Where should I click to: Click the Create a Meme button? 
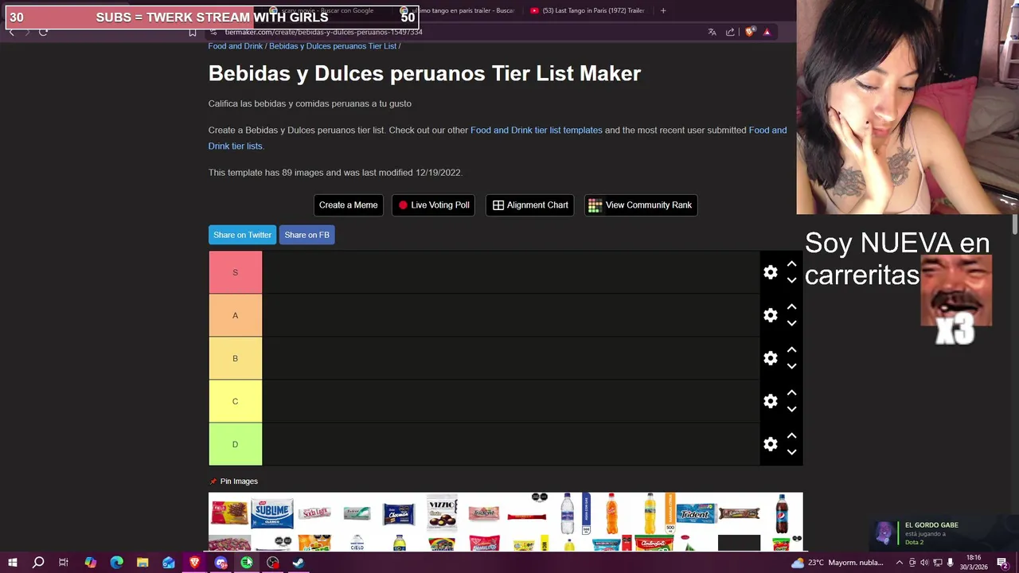click(348, 205)
